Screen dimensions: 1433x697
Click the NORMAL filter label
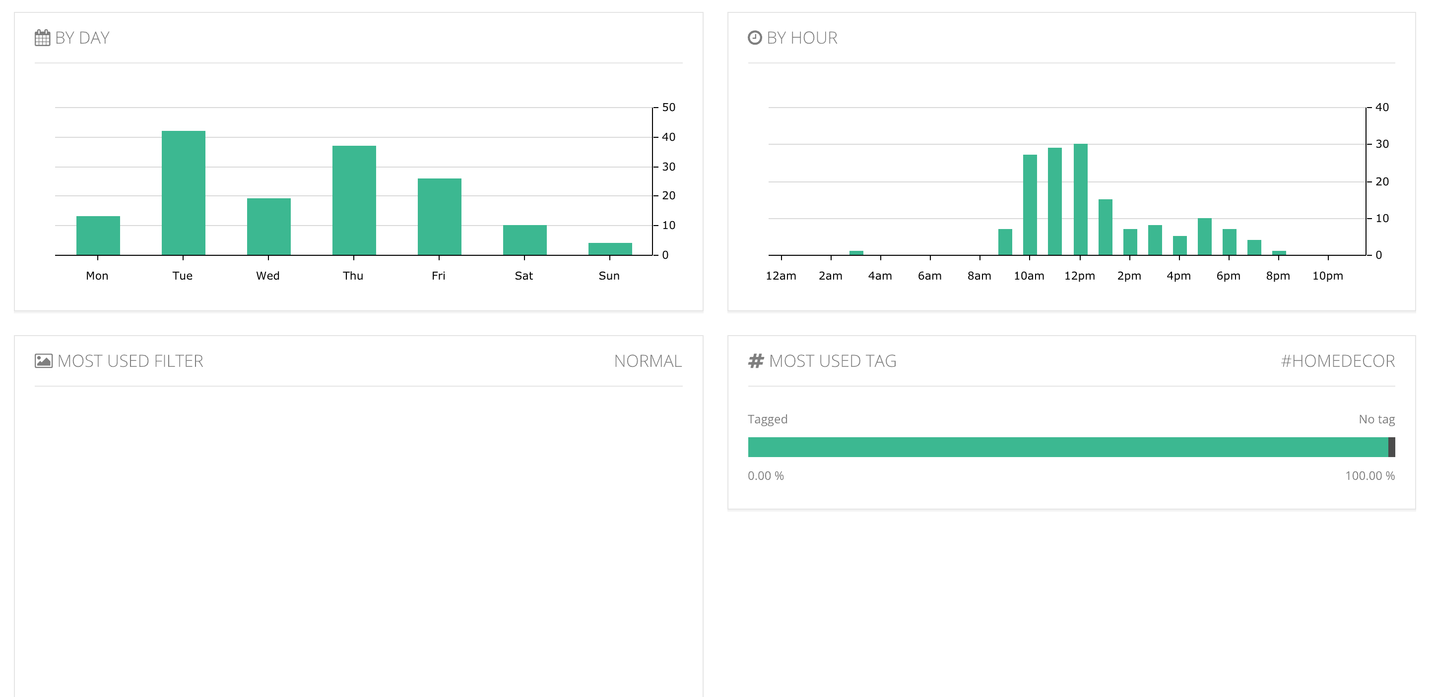(648, 361)
